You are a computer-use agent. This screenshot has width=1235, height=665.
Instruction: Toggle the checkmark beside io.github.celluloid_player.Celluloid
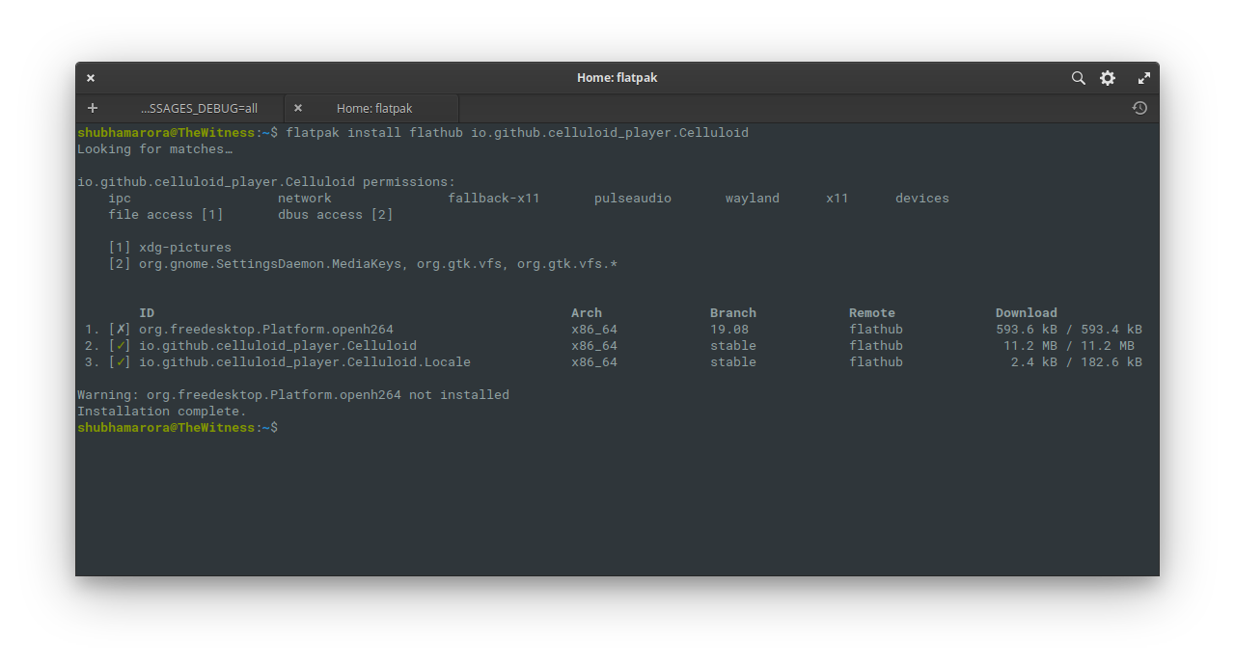(x=120, y=345)
